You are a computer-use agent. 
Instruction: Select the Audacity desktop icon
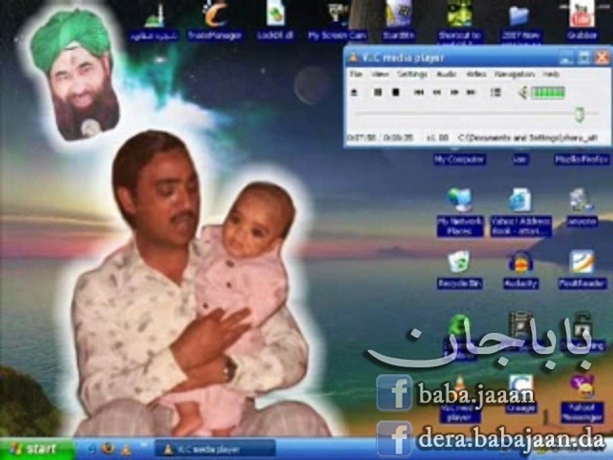[x=521, y=270]
